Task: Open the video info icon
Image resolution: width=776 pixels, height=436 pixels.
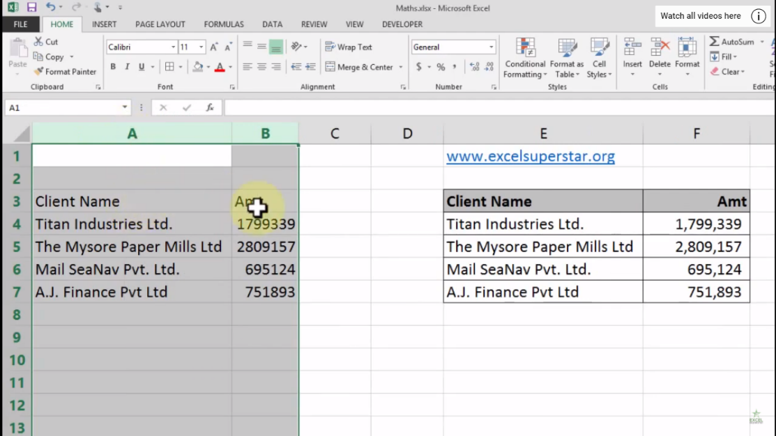Action: pos(758,16)
